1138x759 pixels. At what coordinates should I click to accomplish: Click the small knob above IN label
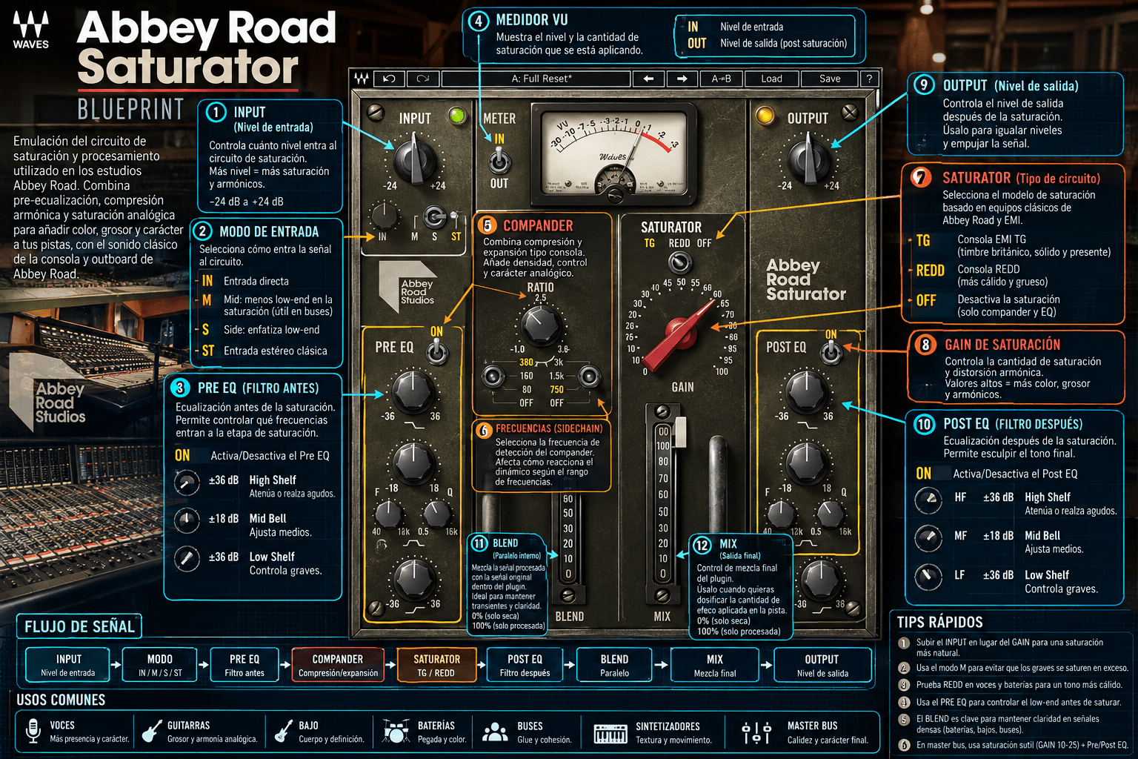click(x=383, y=216)
